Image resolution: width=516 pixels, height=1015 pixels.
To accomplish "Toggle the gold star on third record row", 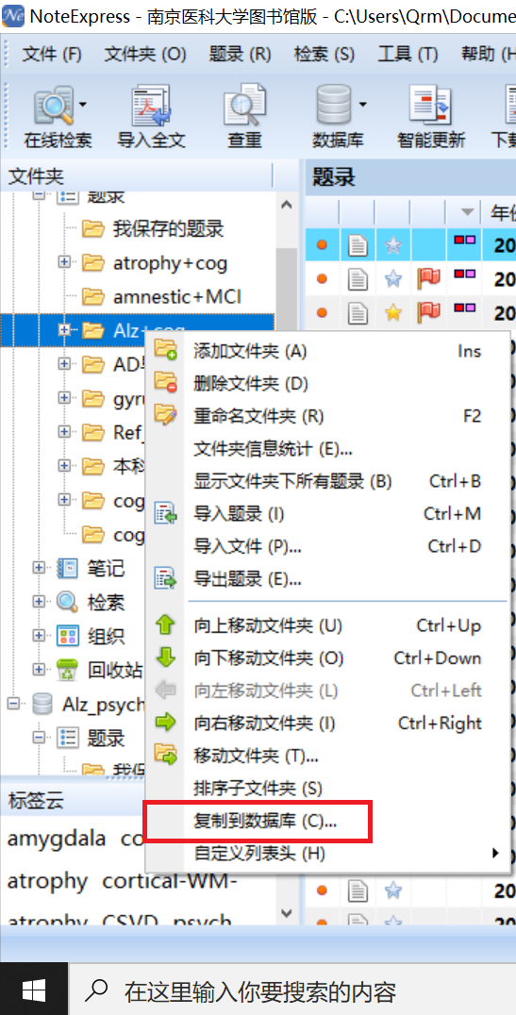I will click(393, 312).
